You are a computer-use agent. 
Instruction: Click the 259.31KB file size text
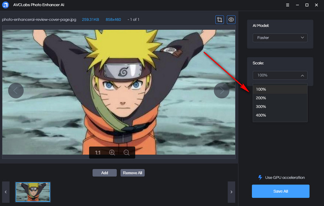90,19
